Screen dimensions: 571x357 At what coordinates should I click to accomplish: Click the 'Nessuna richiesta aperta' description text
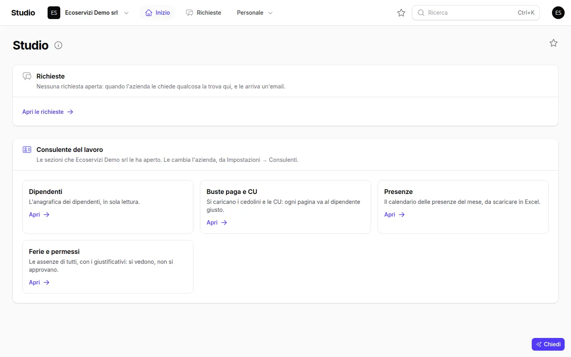coord(161,86)
